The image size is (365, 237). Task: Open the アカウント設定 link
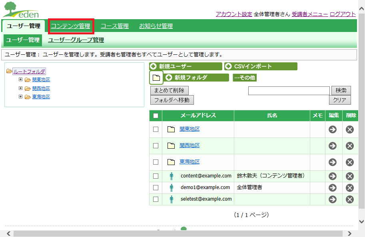pyautogui.click(x=234, y=14)
